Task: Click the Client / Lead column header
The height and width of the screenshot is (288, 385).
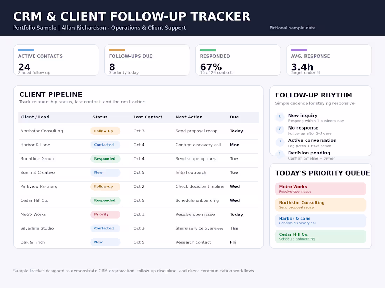Action: pyautogui.click(x=35, y=117)
